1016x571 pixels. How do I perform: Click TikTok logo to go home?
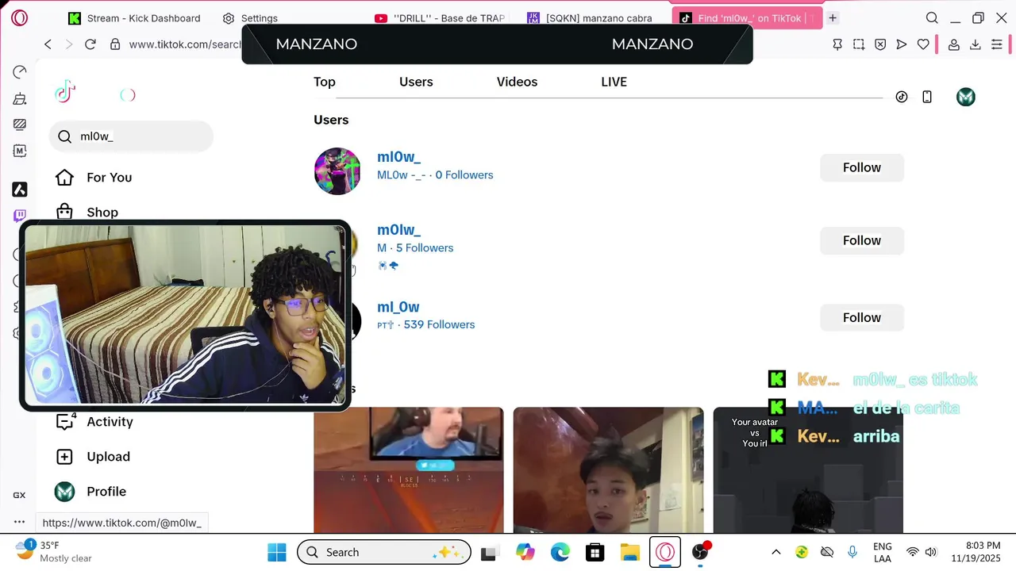click(65, 92)
